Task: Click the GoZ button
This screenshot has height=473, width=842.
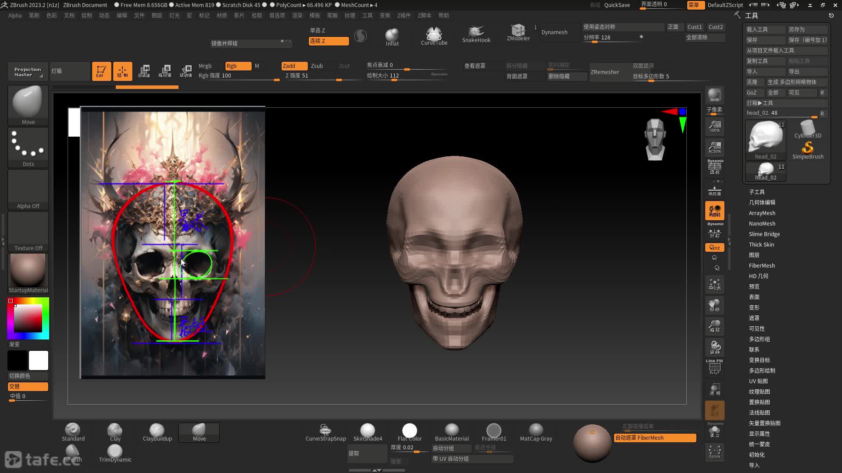Action: [x=754, y=93]
